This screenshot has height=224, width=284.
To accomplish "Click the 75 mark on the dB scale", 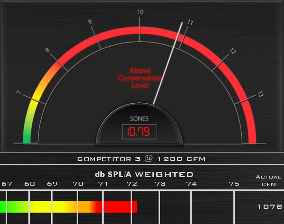I will pos(234,184).
